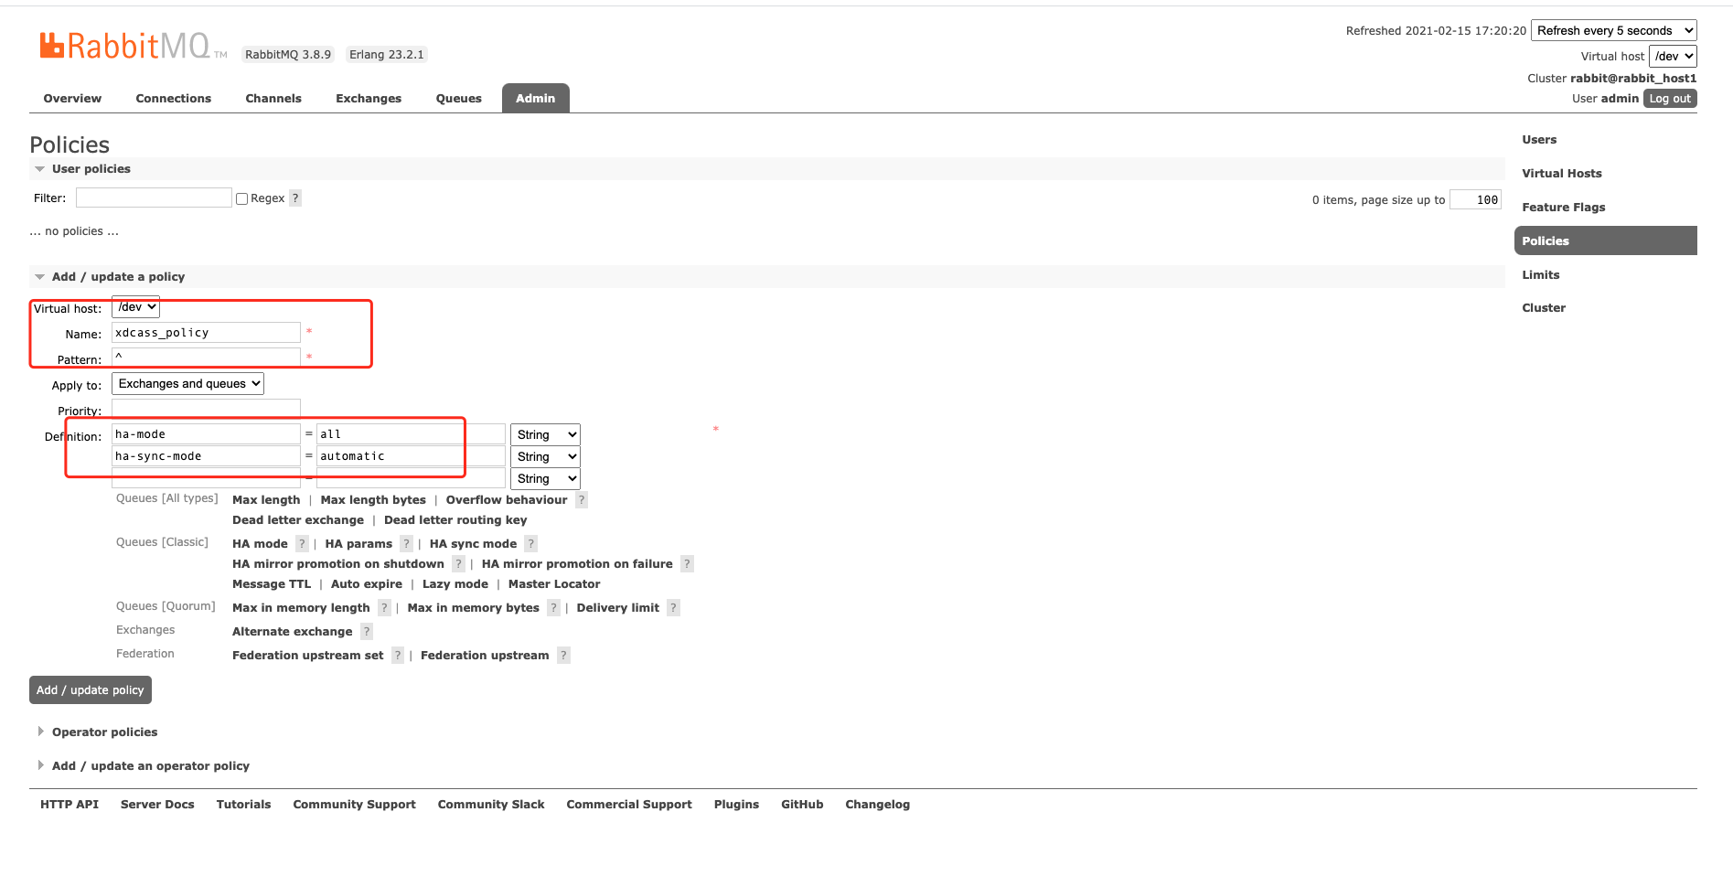1733x876 pixels.
Task: Open help icon beside Overflow behaviour
Action: click(582, 500)
